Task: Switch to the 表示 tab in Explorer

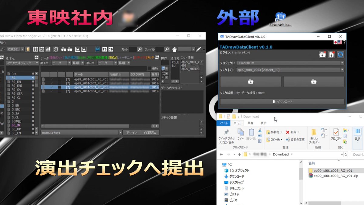Action: tap(264, 123)
